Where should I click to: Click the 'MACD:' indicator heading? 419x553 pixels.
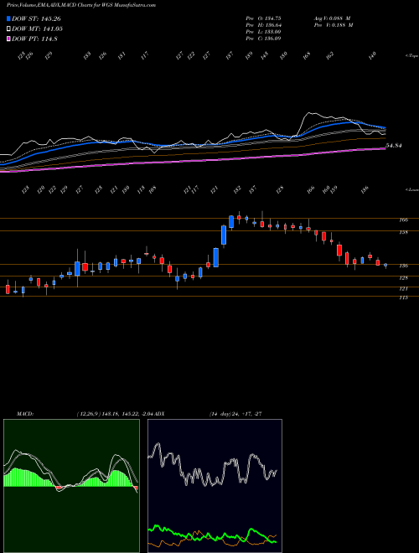point(24,413)
